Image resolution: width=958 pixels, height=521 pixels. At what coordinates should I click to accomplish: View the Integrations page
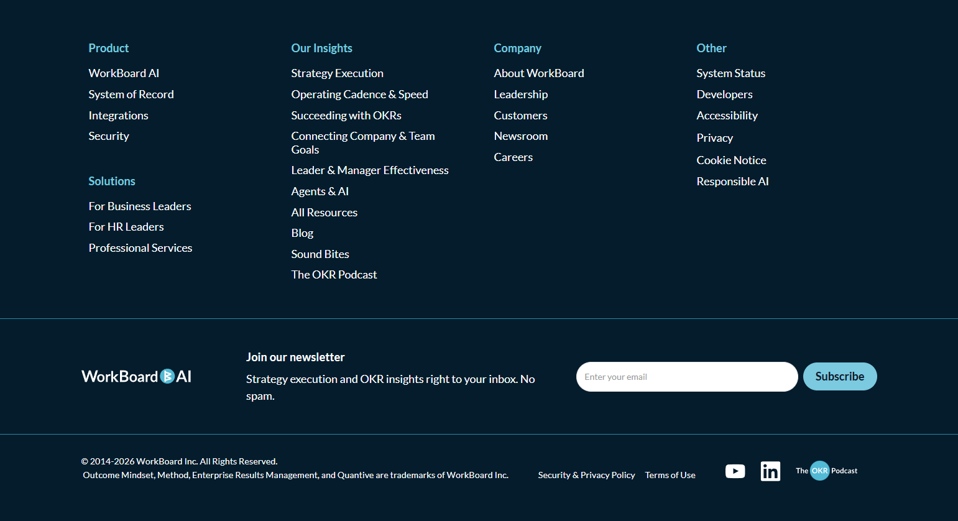tap(118, 115)
